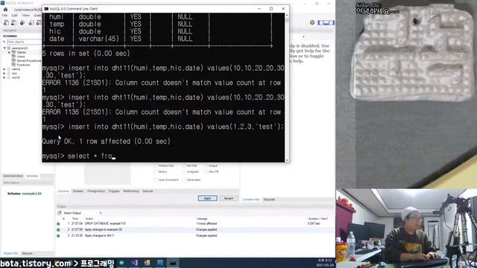This screenshot has height=268, width=477.
Task: Expand the sys schema arrow
Action: tap(4, 73)
